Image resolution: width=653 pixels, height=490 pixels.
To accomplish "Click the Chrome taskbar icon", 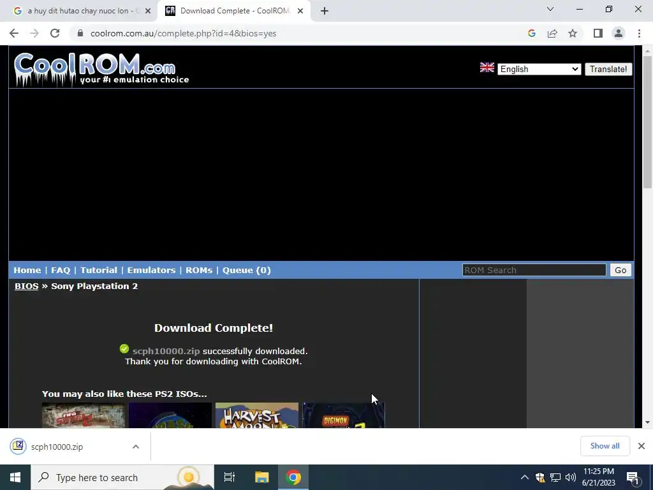I will 293,477.
